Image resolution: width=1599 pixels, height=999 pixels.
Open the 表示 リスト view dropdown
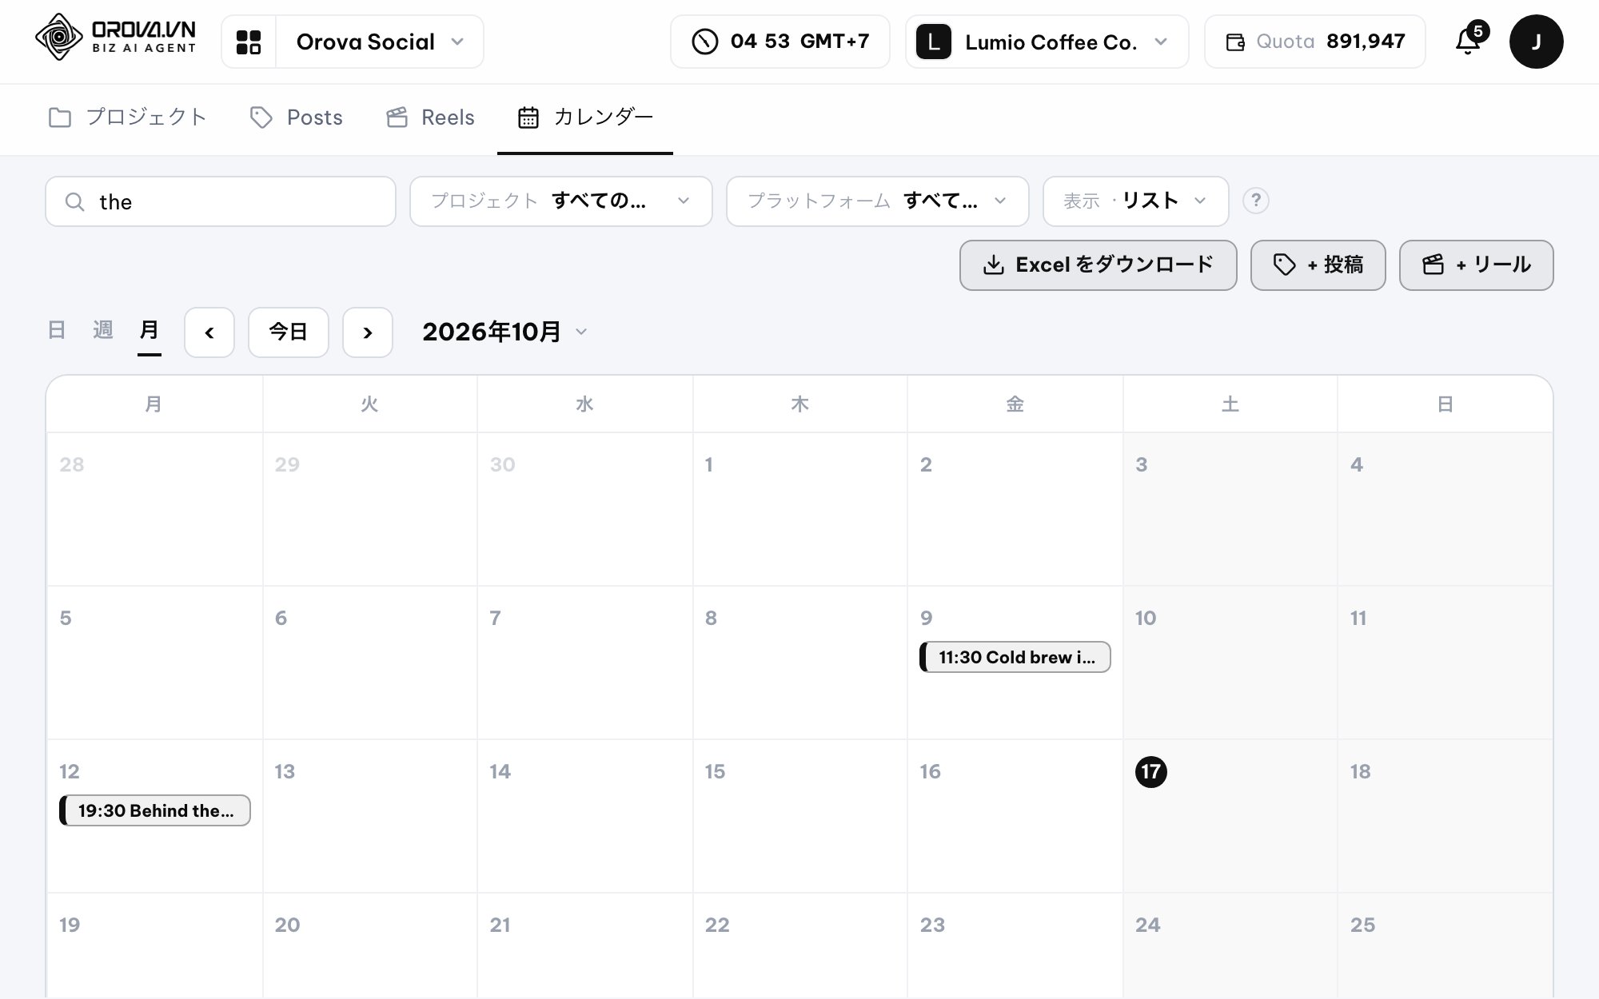(1136, 201)
